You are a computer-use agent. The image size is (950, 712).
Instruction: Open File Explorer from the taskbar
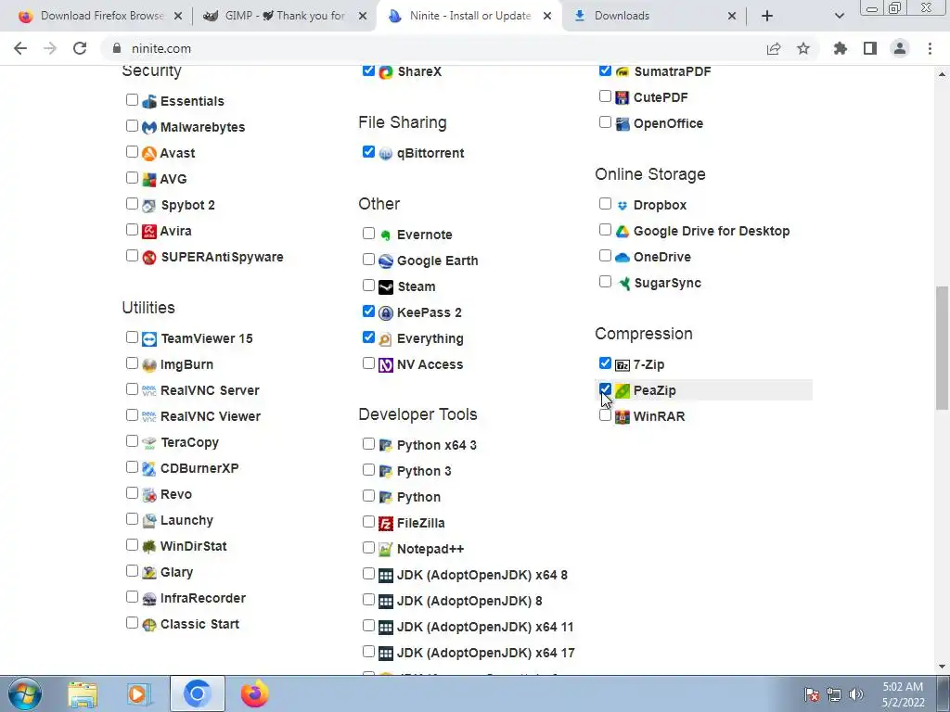point(83,693)
